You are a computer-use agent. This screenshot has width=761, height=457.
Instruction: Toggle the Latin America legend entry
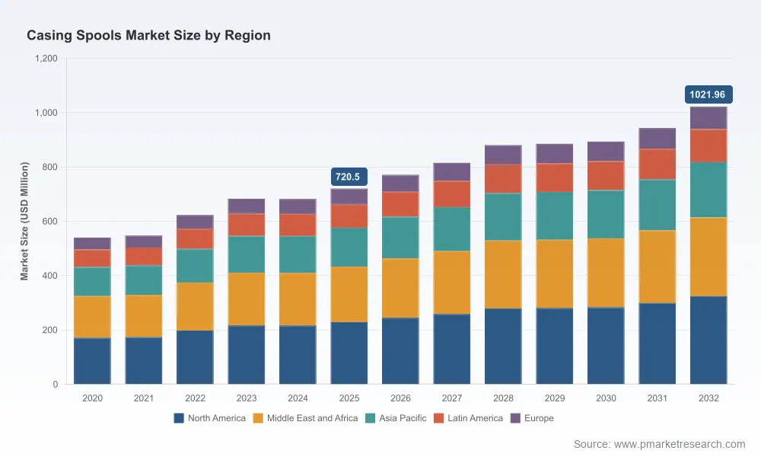click(468, 418)
